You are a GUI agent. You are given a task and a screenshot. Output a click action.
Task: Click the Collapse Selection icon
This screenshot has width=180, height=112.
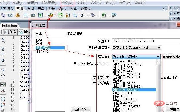[x=3, y=55]
